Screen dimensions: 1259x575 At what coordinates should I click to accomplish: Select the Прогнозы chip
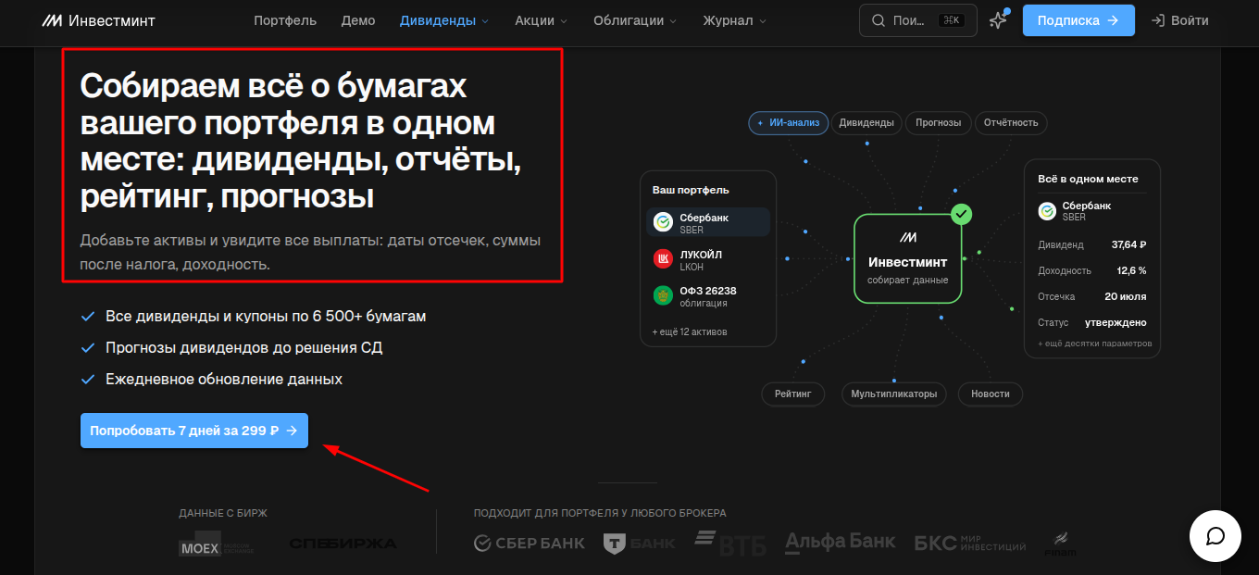coord(939,122)
